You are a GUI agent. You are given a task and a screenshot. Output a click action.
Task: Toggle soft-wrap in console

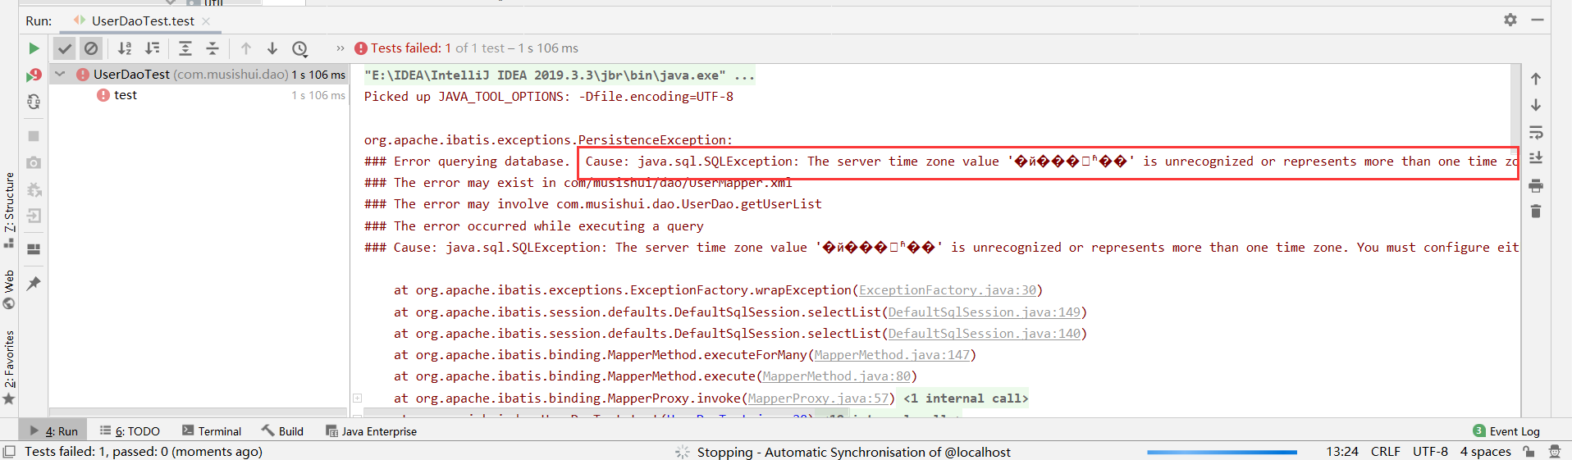1536,133
